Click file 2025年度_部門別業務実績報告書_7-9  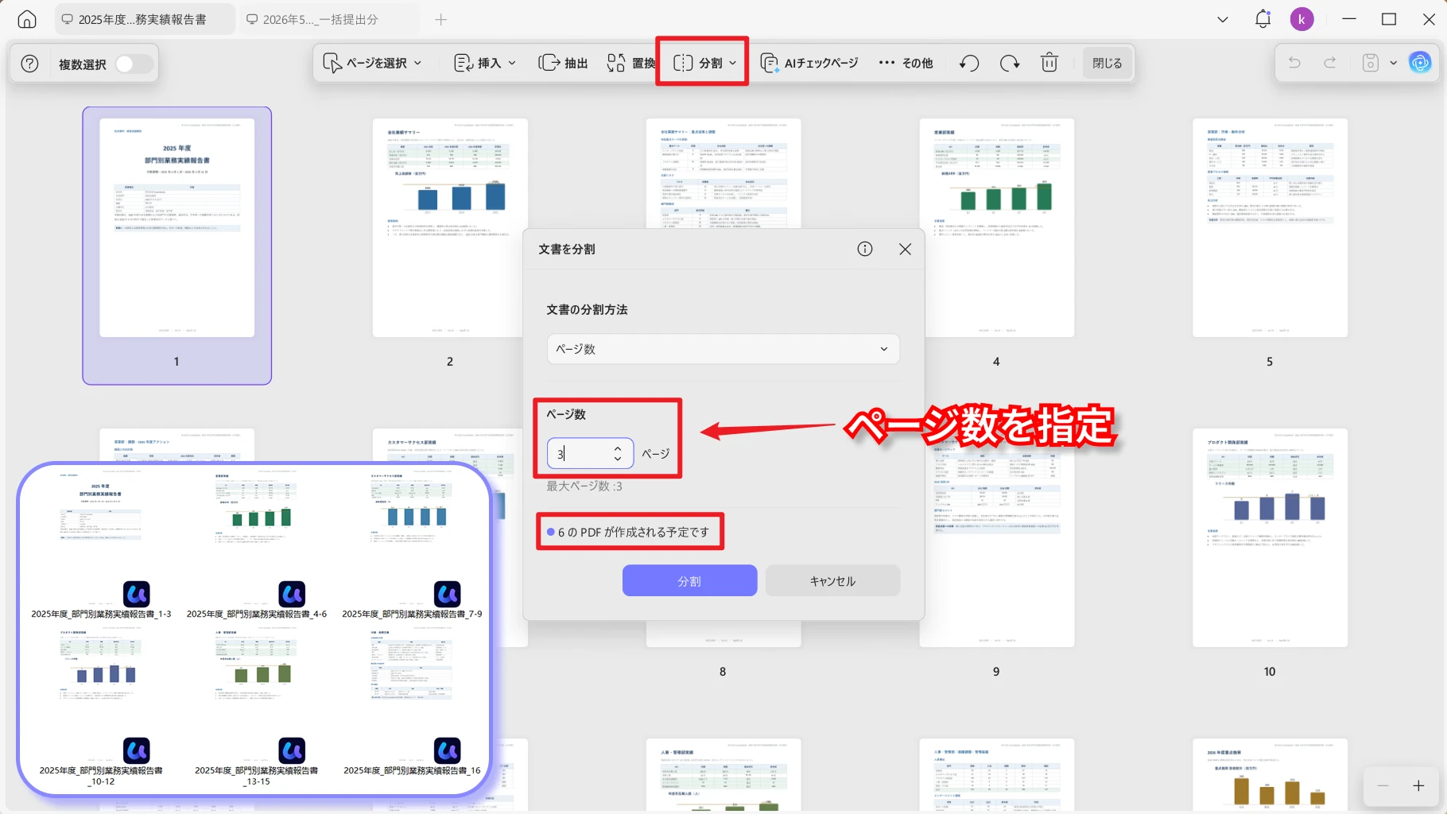pos(412,545)
